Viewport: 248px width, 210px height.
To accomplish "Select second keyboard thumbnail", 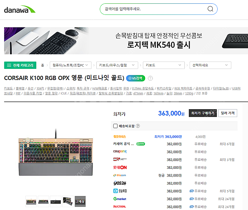I will [x=43, y=201].
